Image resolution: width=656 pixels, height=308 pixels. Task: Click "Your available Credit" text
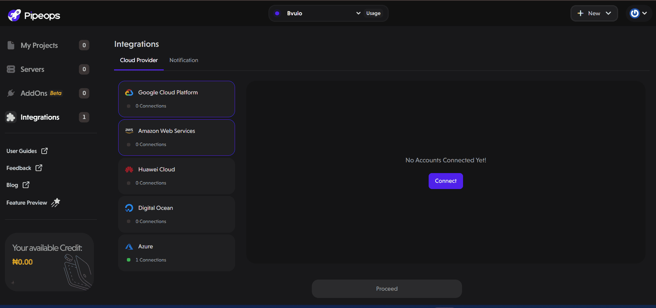click(47, 248)
